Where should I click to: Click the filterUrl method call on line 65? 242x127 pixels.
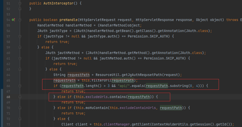[x=101, y=80]
